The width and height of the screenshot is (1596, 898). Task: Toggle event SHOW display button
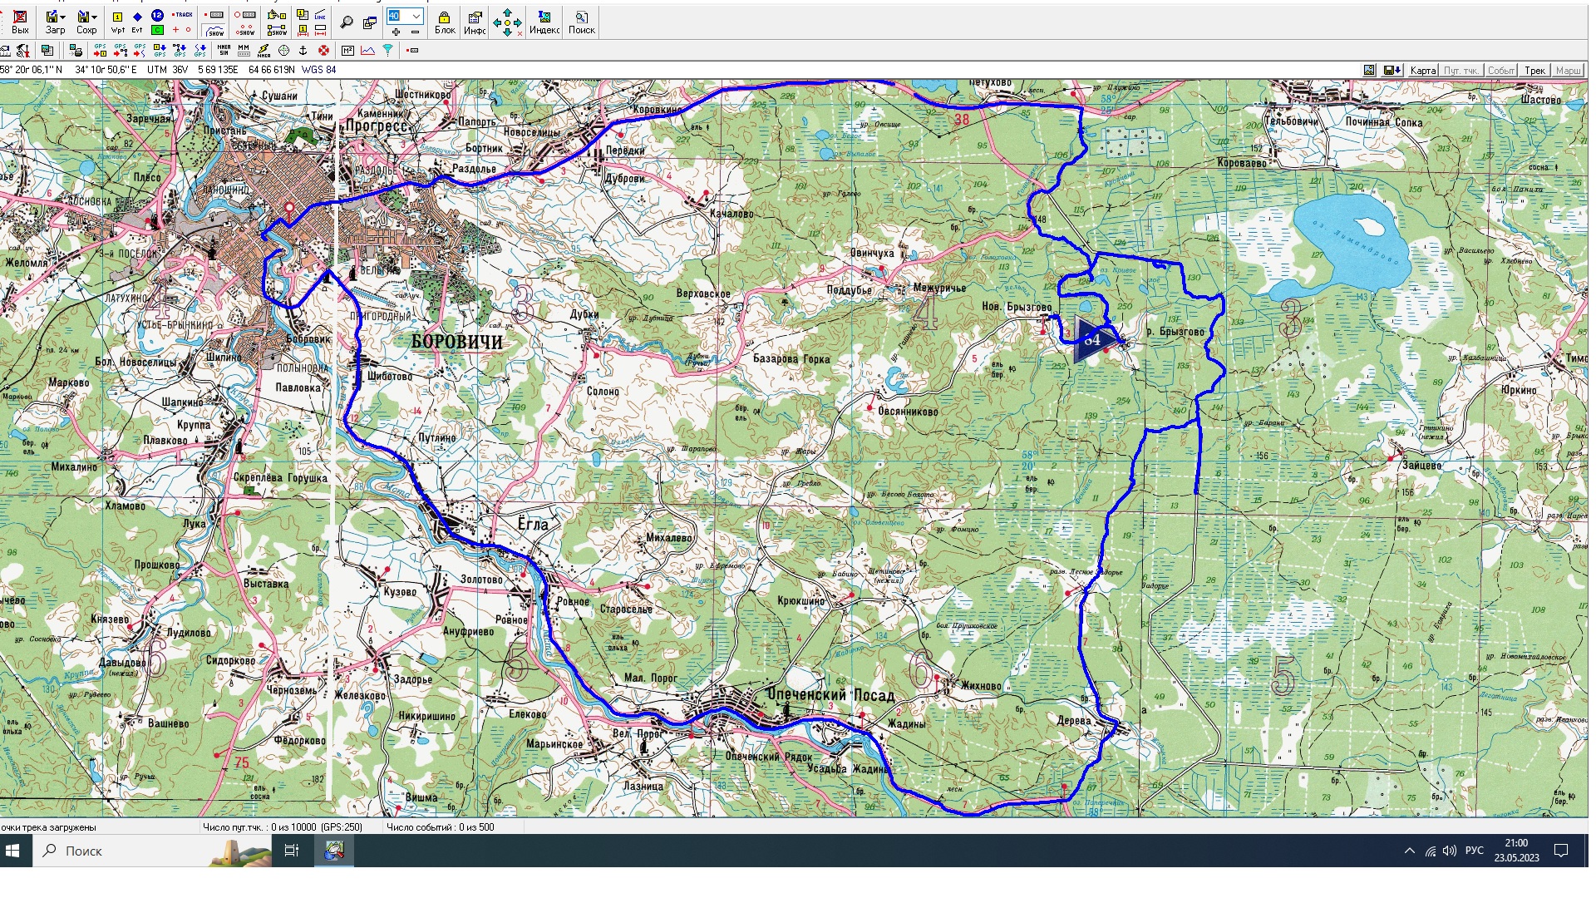244,30
